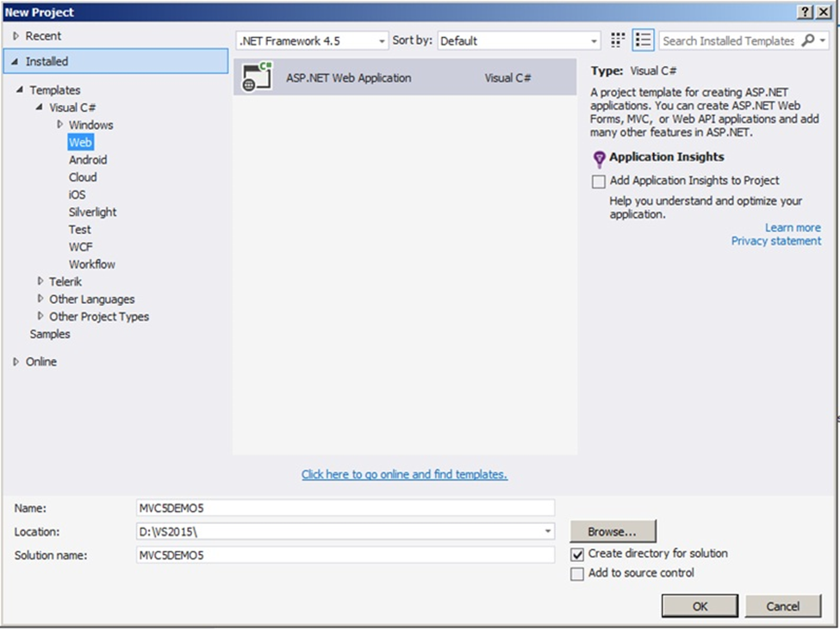
Task: Click into the project Name field
Action: coord(345,509)
